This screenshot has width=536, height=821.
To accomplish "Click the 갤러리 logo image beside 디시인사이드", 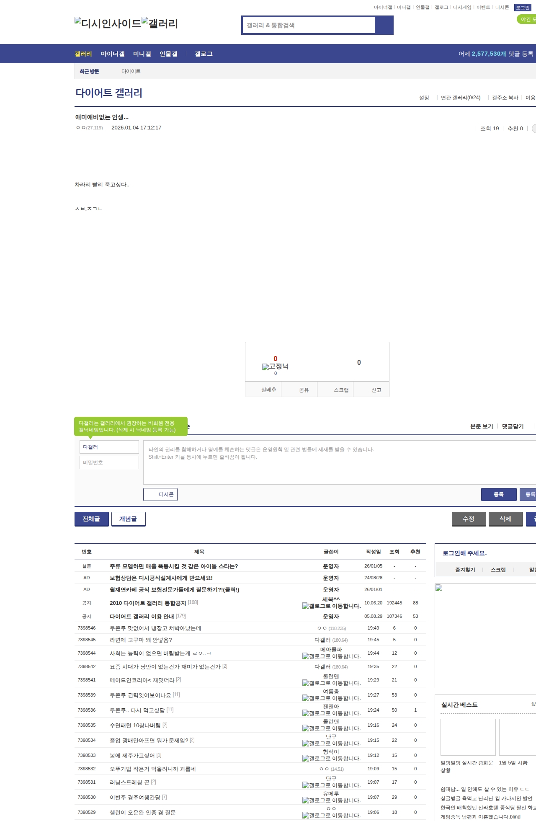I will coord(160,23).
